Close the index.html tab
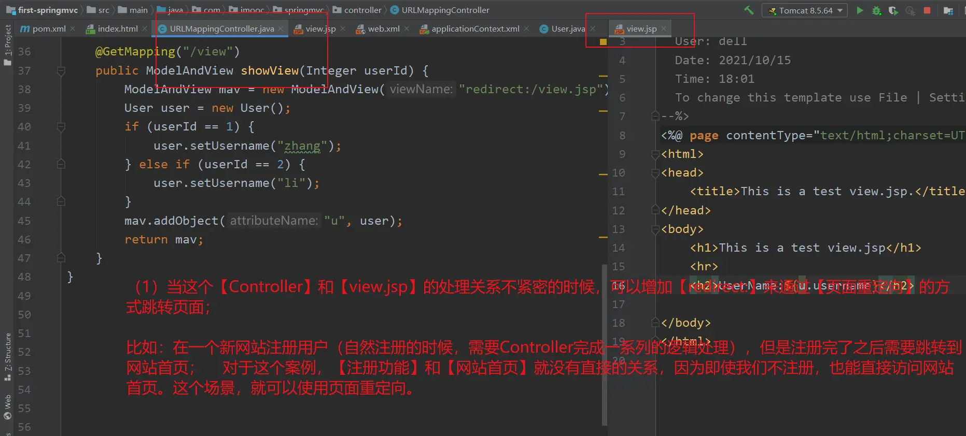This screenshot has height=436, width=966. (x=145, y=28)
